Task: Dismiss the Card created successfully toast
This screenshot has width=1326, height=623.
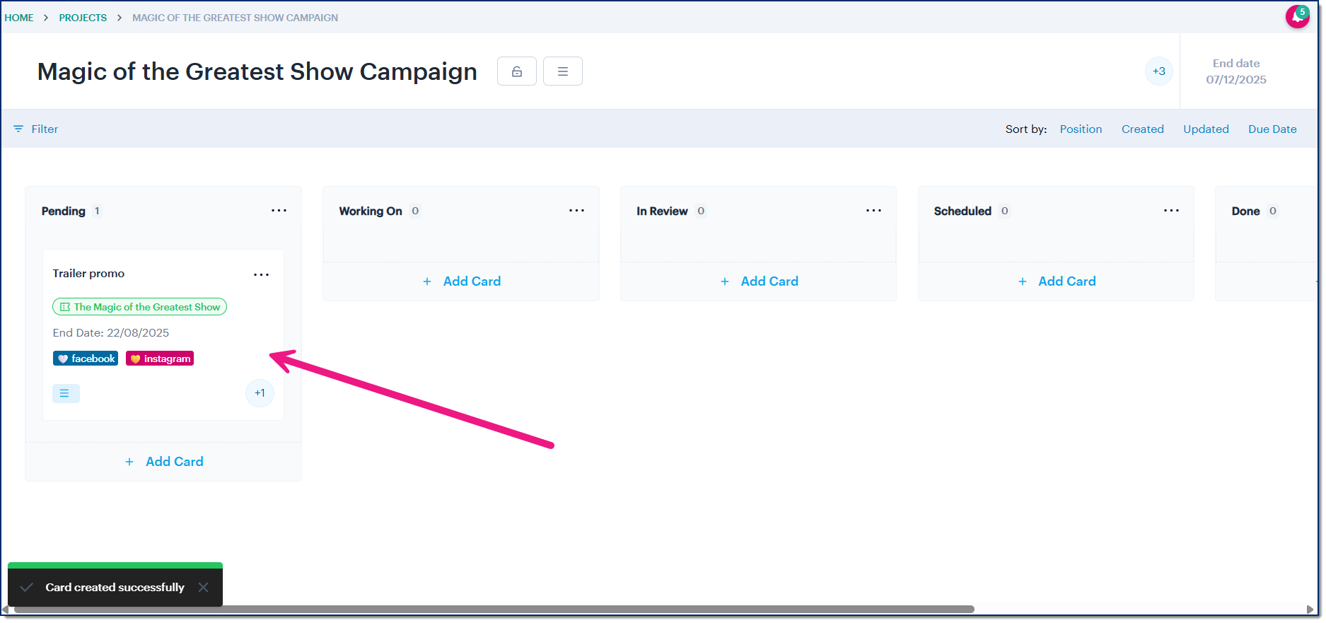Action: click(204, 588)
